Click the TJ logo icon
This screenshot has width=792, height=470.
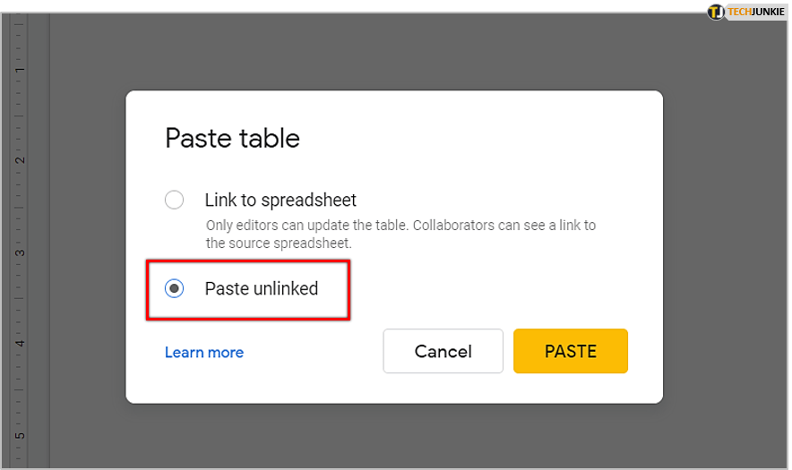click(x=715, y=12)
